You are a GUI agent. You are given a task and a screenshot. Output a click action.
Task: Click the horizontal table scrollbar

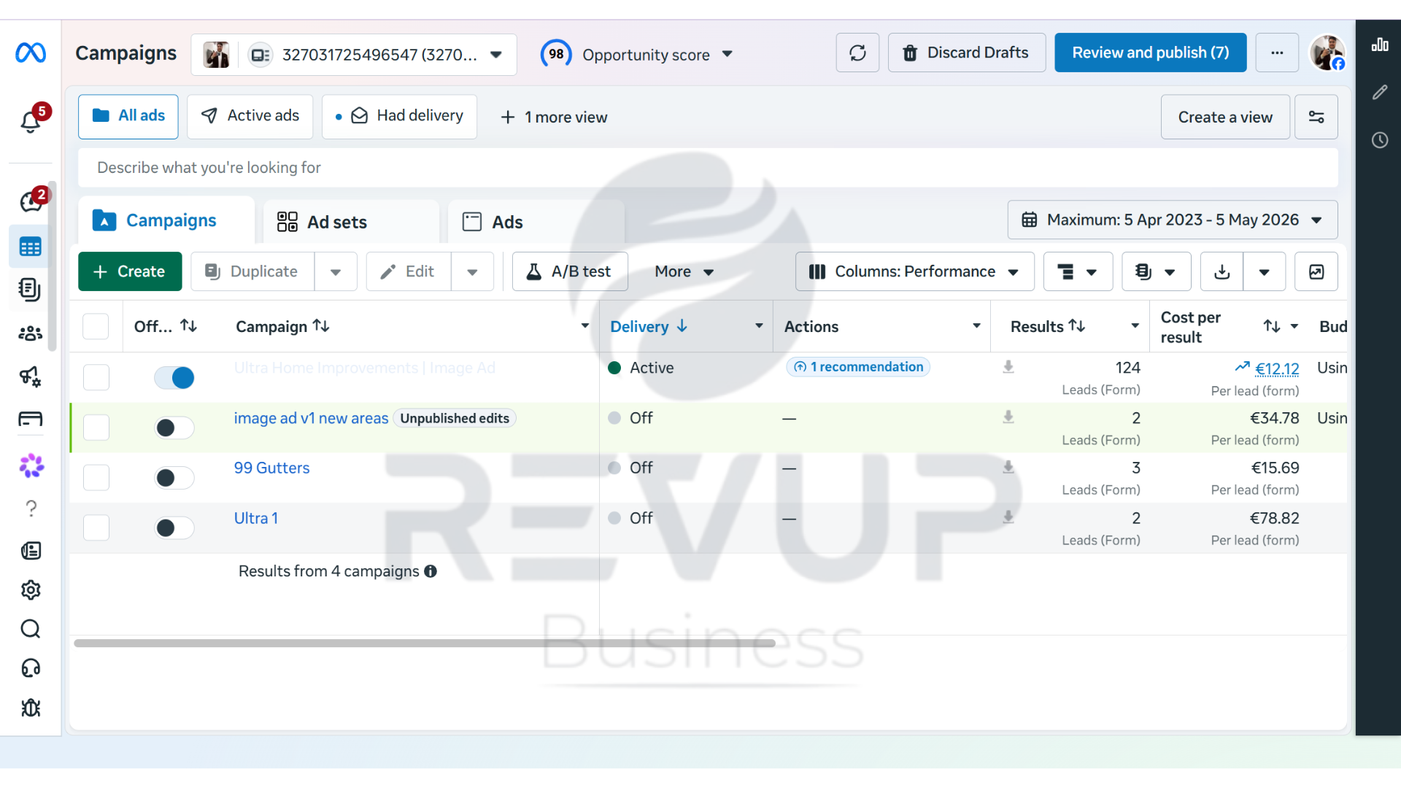(425, 643)
